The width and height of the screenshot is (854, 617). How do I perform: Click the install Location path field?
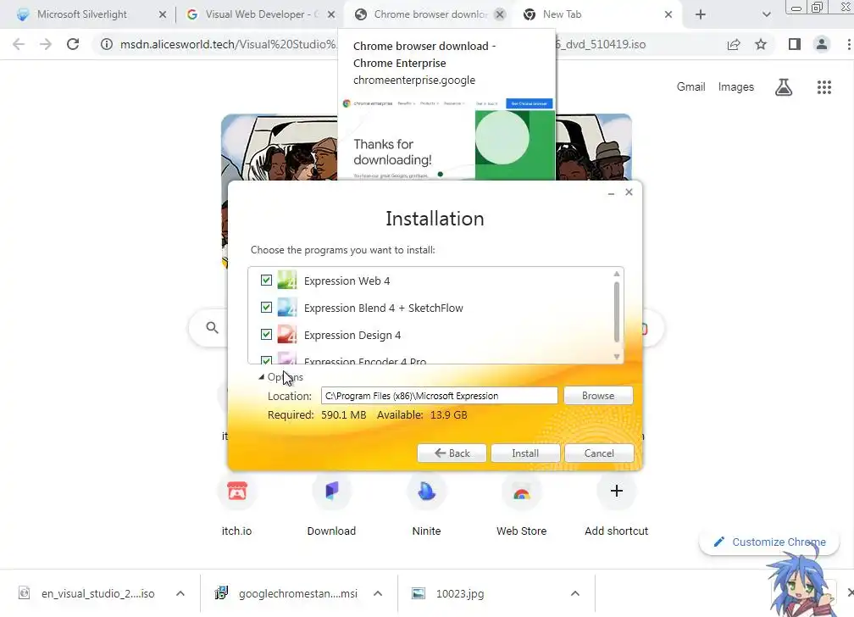coord(439,396)
